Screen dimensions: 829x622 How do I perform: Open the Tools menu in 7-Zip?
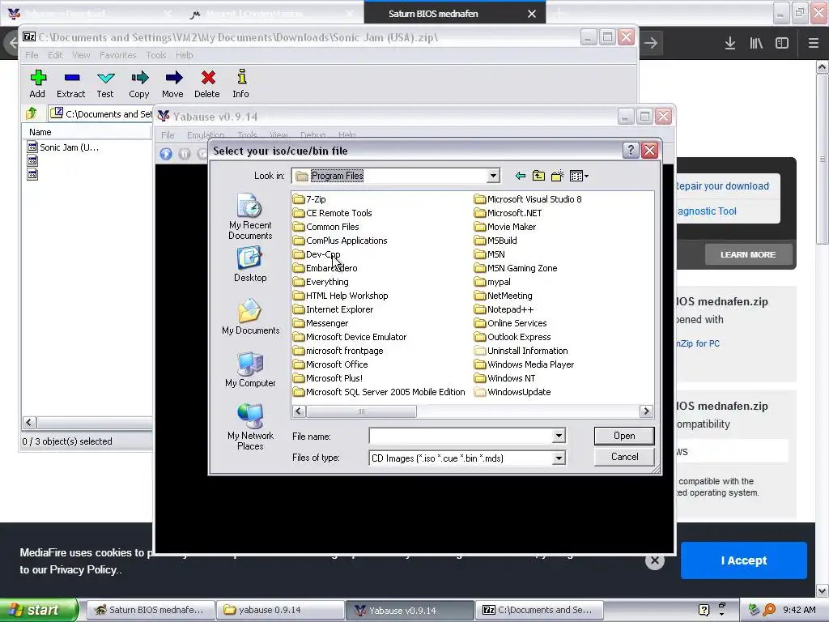click(156, 55)
